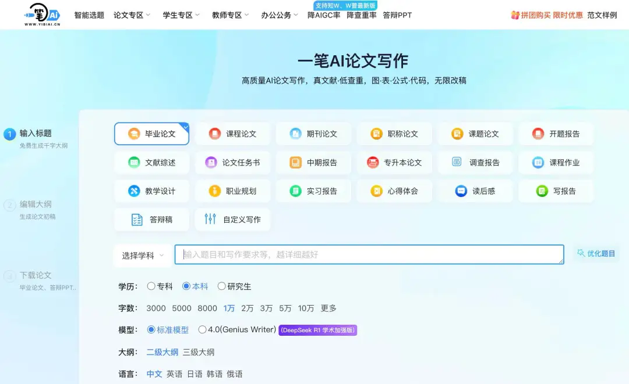Show 更多 word count options
The height and width of the screenshot is (384, 629).
328,308
